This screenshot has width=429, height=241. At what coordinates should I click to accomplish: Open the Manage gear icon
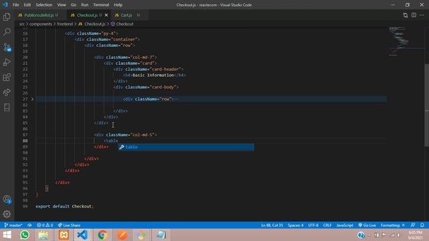coord(7,214)
